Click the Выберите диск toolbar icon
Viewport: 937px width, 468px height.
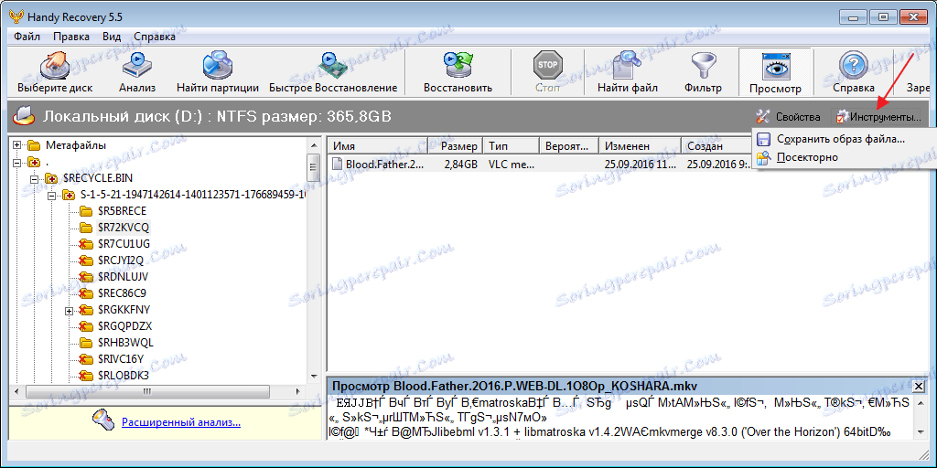point(55,73)
